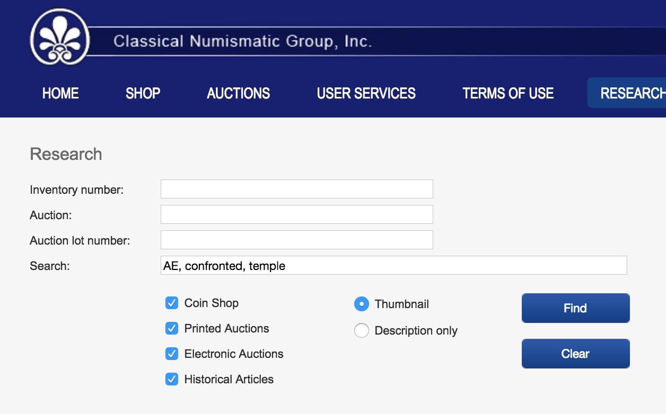
Task: Click into the Auction text field
Action: (297, 214)
